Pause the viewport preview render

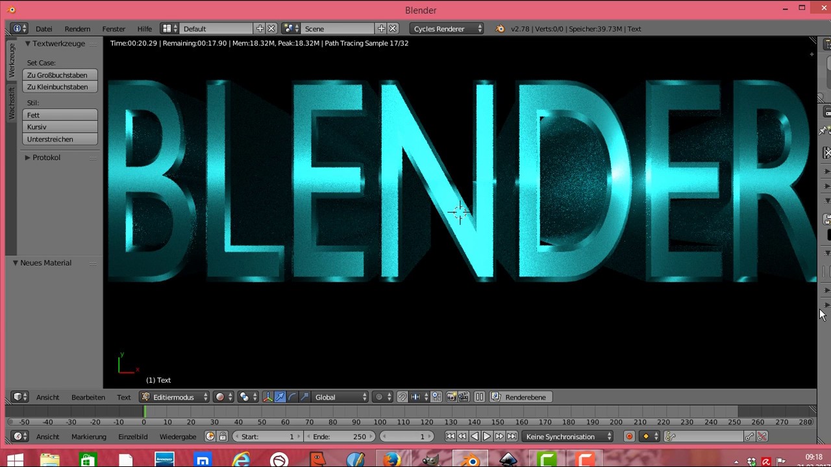coord(480,397)
